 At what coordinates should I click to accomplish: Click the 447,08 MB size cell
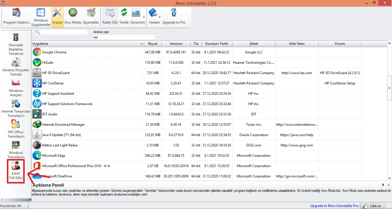click(x=153, y=52)
